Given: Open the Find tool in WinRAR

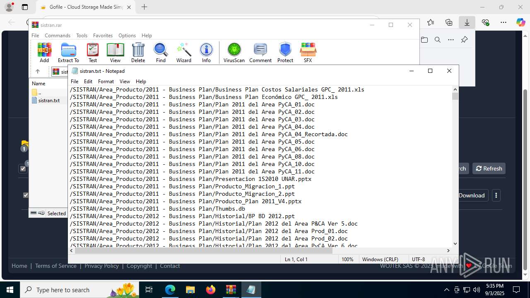Looking at the screenshot, I should point(161,53).
